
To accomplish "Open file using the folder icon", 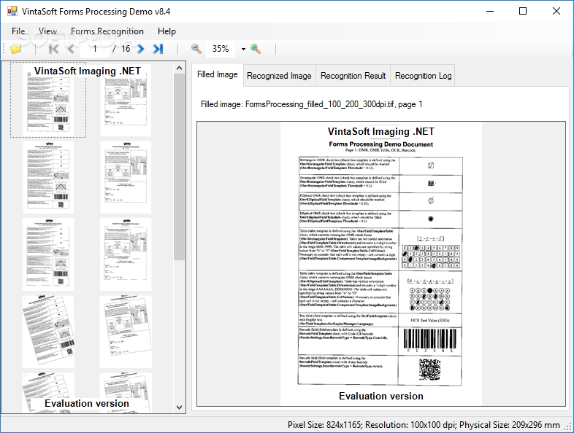I will click(x=16, y=49).
